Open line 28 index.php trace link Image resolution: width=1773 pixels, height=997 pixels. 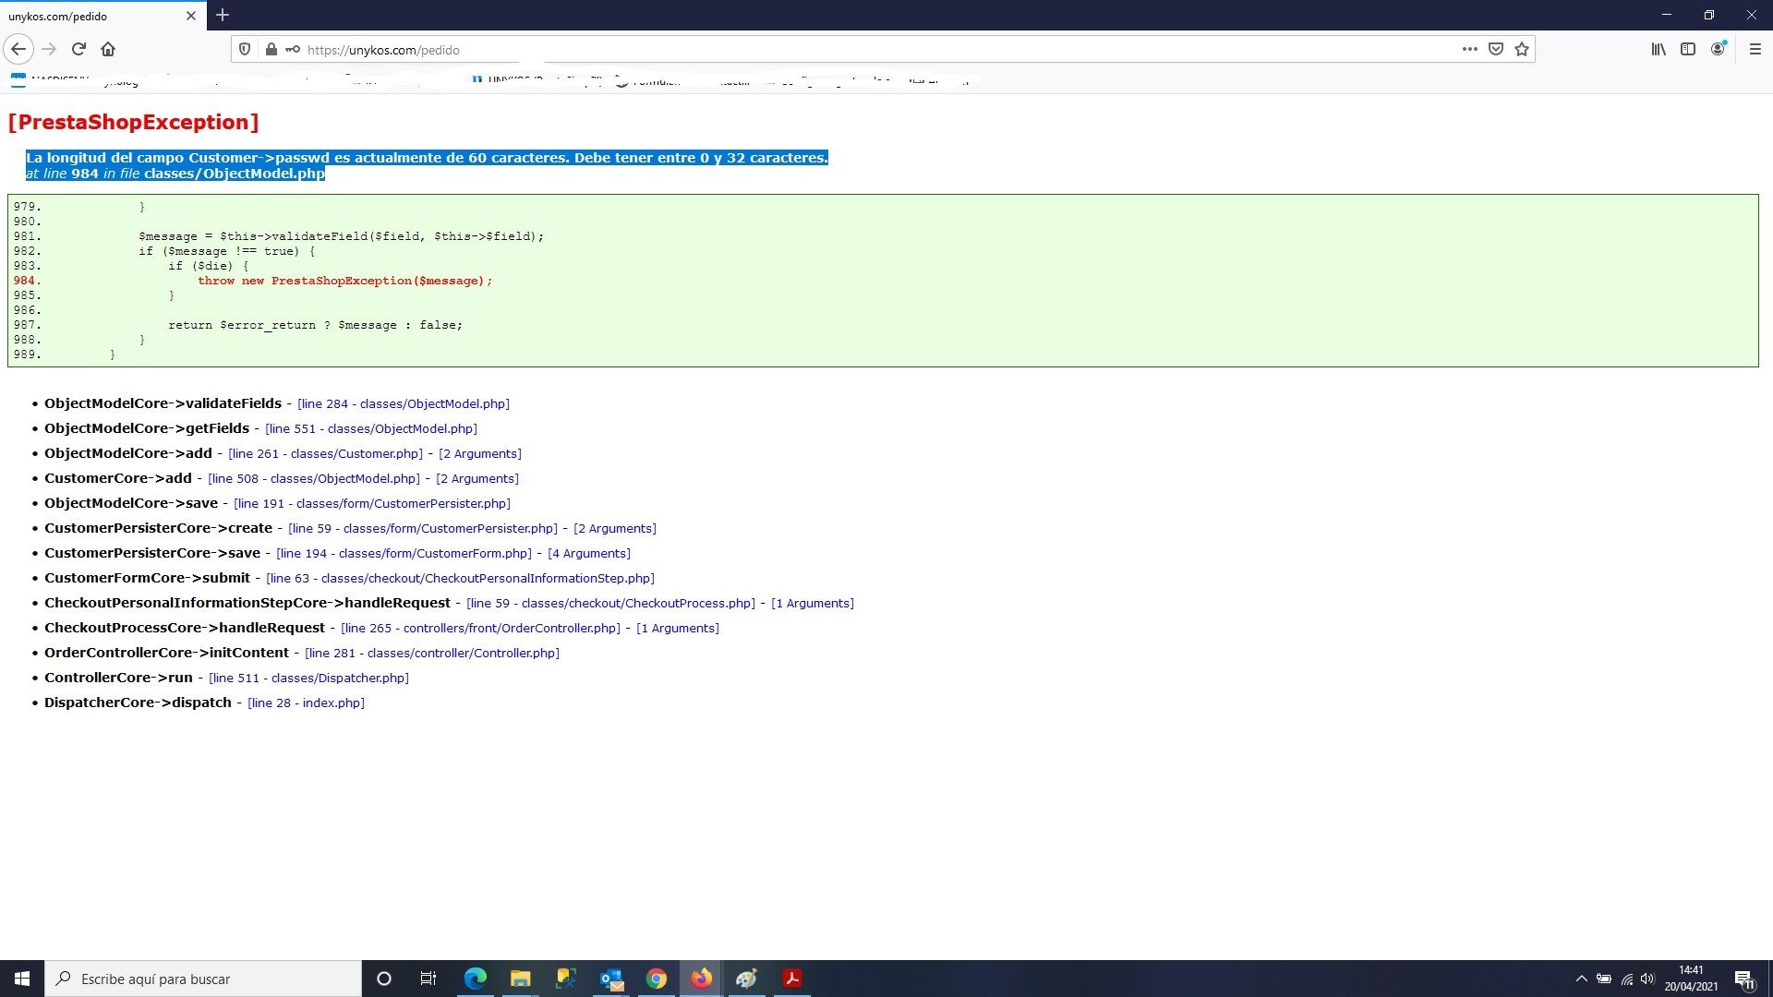(306, 703)
